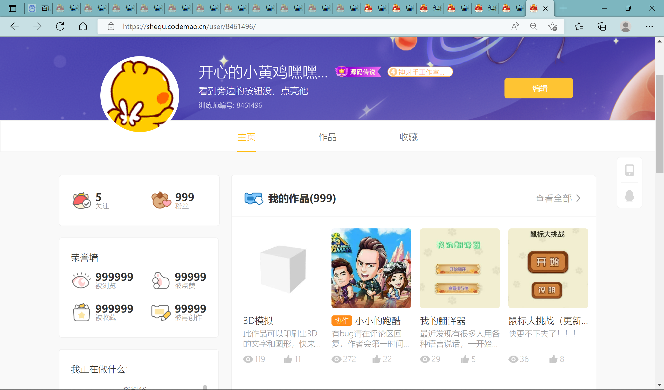
Task: Click the yellow chick profile avatar
Action: point(140,94)
